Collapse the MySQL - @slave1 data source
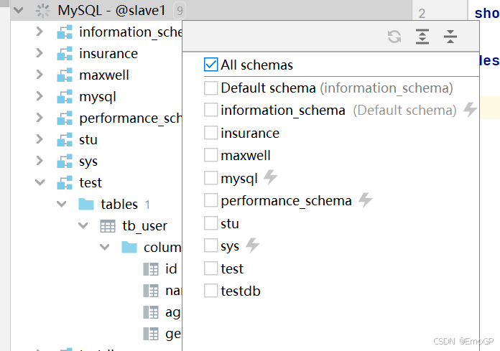This screenshot has width=500, height=351. point(19,10)
